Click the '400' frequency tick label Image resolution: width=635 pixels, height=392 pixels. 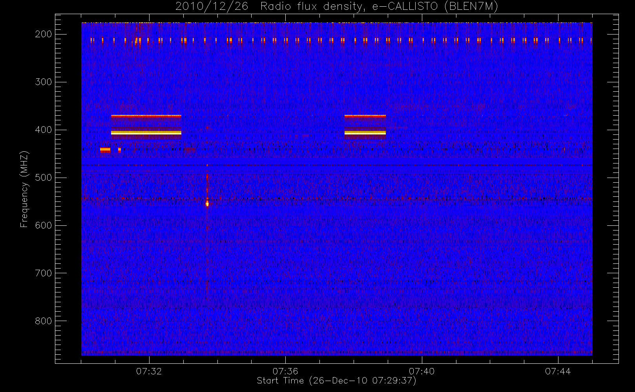(43, 130)
